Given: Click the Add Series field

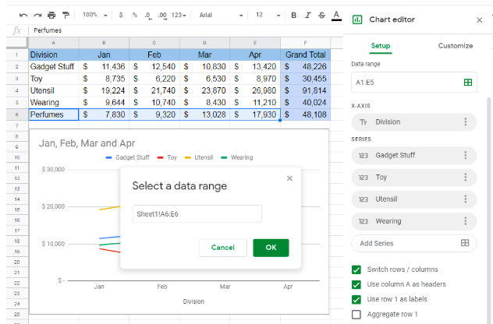Looking at the screenshot, I should [x=413, y=243].
